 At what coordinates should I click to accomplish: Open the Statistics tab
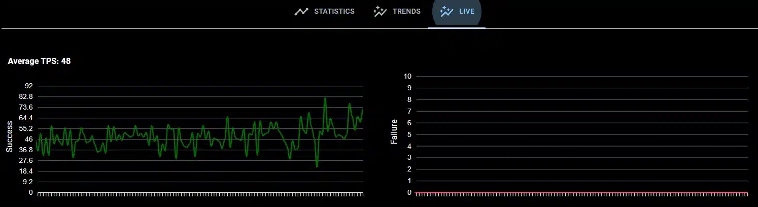[325, 11]
